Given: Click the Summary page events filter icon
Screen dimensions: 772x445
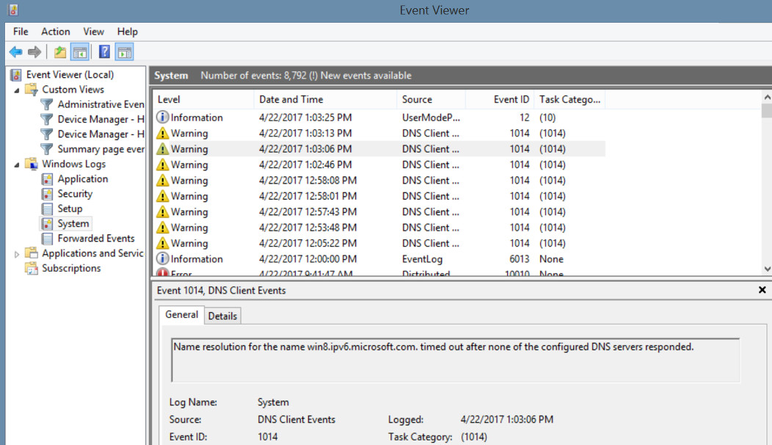Looking at the screenshot, I should 47,149.
